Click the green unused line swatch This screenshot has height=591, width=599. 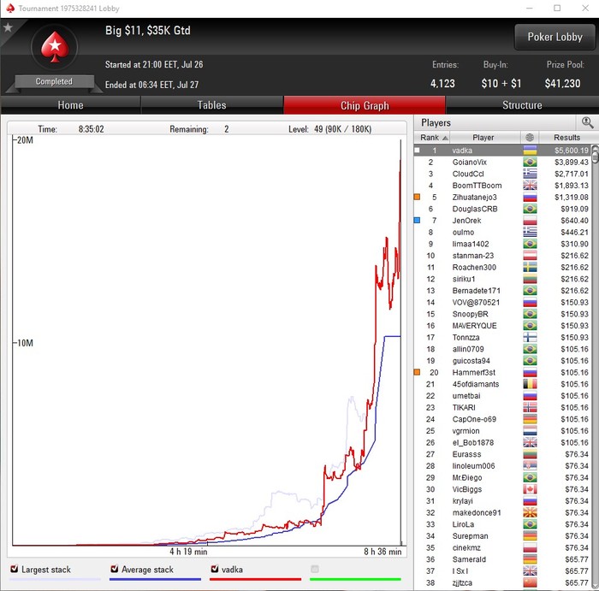coord(355,580)
